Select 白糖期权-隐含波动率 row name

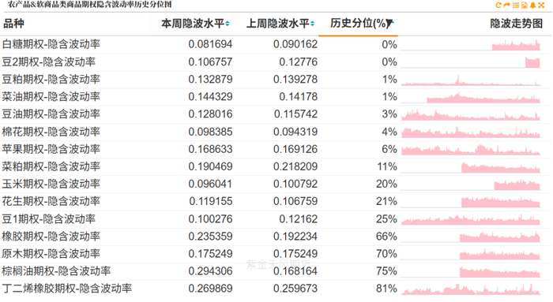(51, 44)
